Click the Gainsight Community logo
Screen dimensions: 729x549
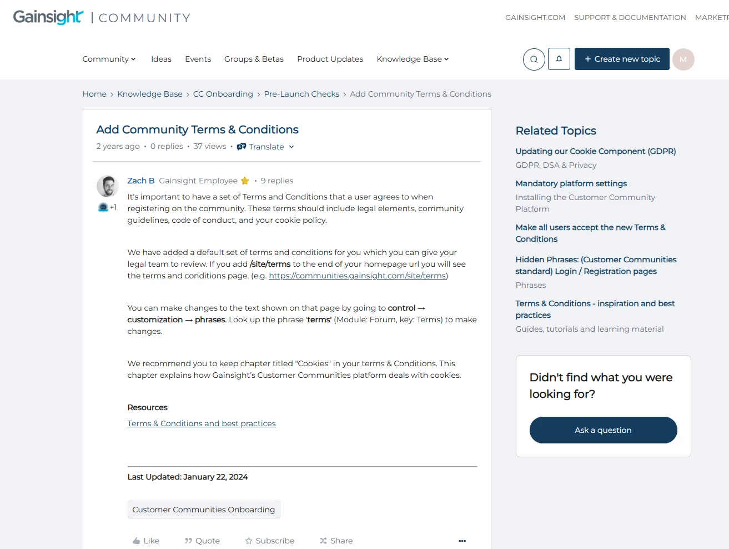[x=102, y=17]
